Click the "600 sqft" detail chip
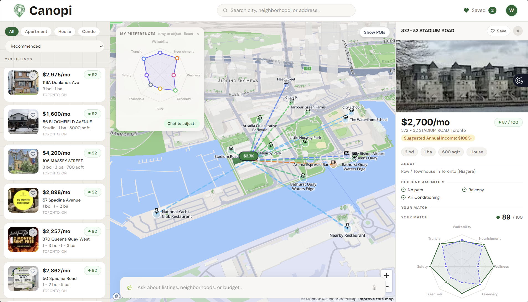Screen dimensions: 528x302 coord(451,152)
